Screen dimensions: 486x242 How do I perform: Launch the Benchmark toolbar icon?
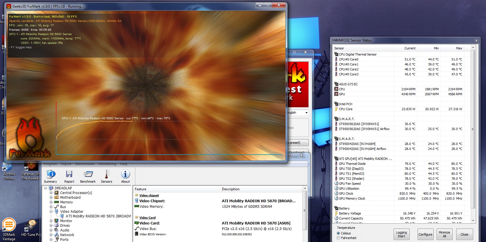click(88, 177)
